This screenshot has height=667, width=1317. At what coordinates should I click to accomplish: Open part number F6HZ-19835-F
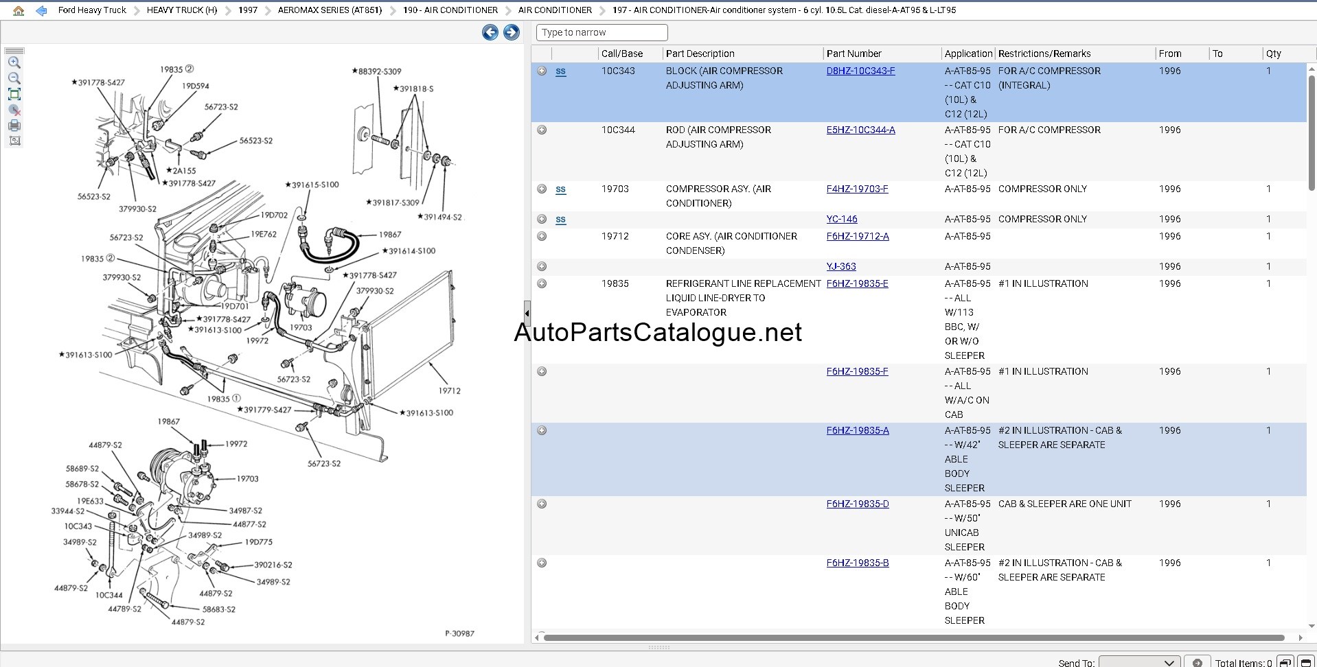pyautogui.click(x=857, y=371)
